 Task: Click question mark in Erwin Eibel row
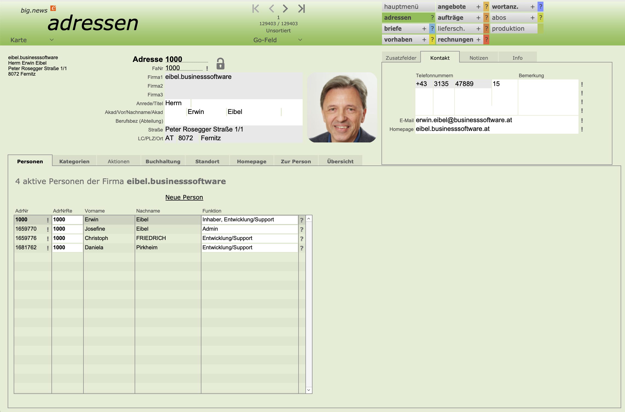302,220
